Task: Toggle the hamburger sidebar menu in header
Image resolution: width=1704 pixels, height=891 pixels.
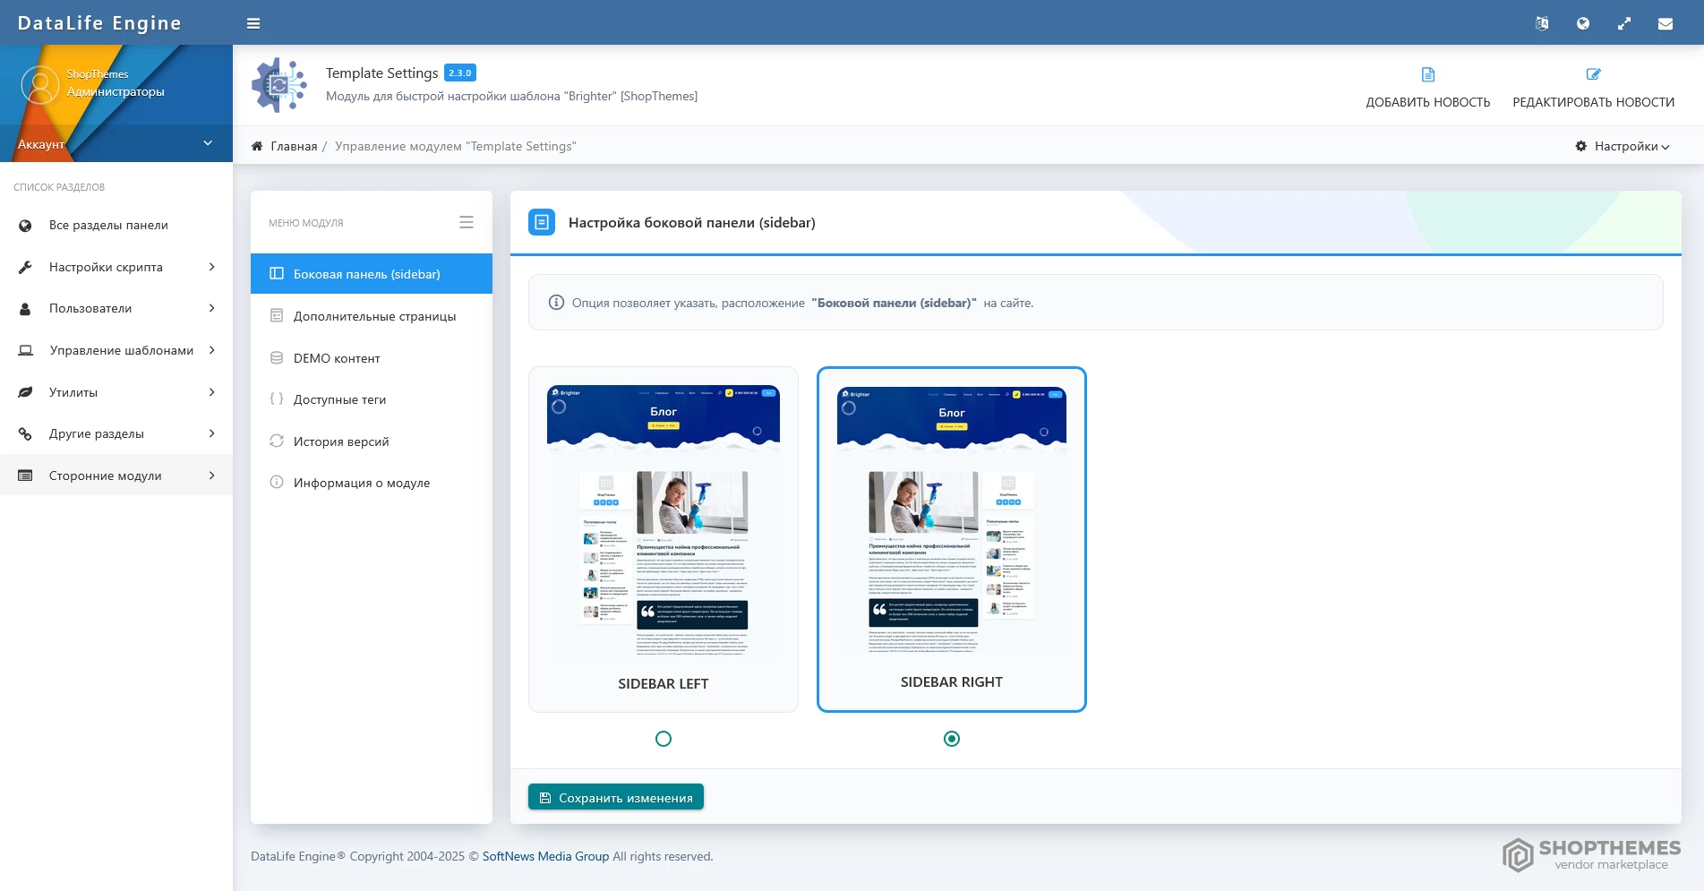Action: pos(253,23)
